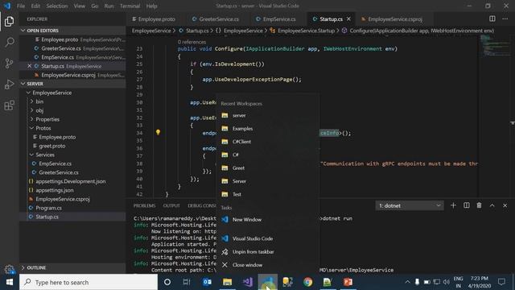Close the terminal panel
Viewport: 515px width, 290px height.
click(x=505, y=205)
